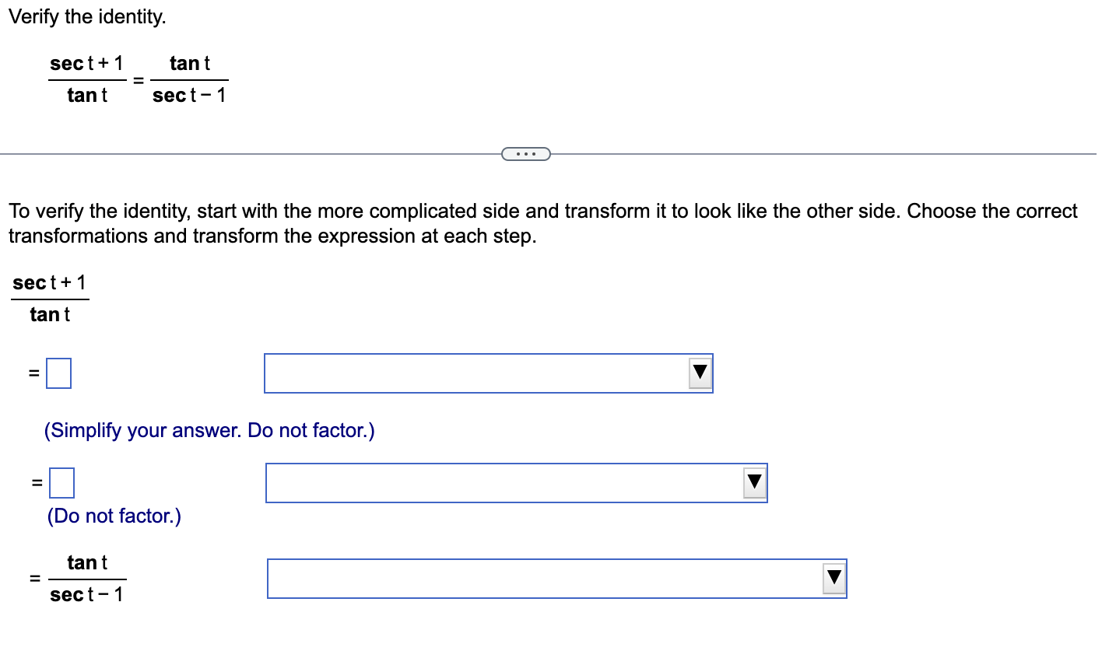
Task: Click the dotted ellipsis button on the divider
Action: (526, 153)
